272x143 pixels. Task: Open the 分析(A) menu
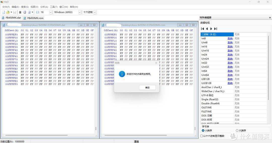44,7
